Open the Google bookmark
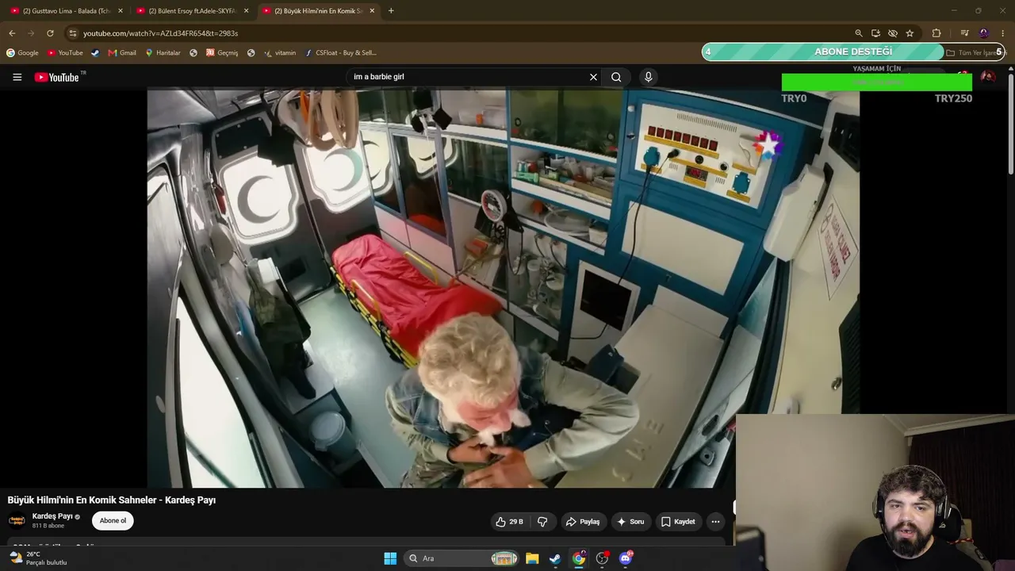This screenshot has width=1015, height=571. pos(22,53)
